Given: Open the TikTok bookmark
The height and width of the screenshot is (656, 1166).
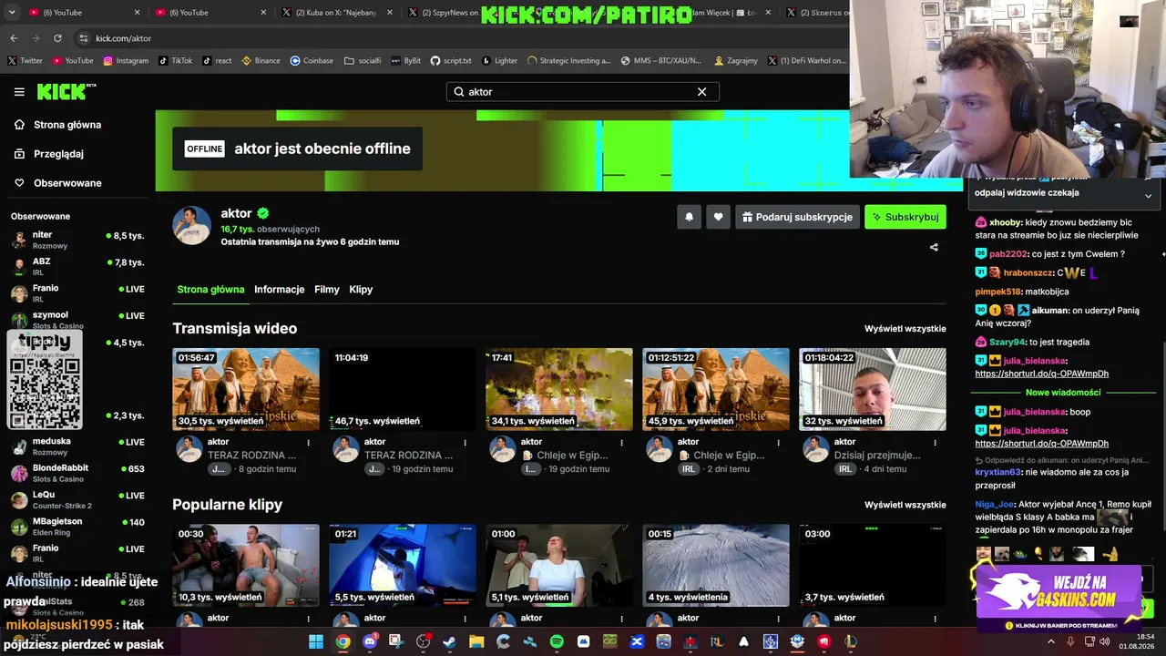Looking at the screenshot, I should [175, 61].
